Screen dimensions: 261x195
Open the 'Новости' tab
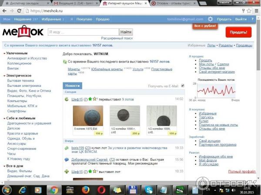72,86
